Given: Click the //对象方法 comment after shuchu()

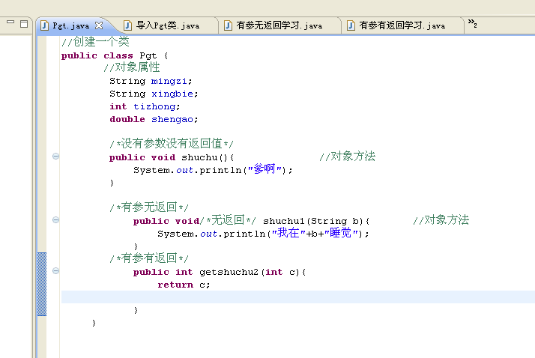Looking at the screenshot, I should 348,157.
